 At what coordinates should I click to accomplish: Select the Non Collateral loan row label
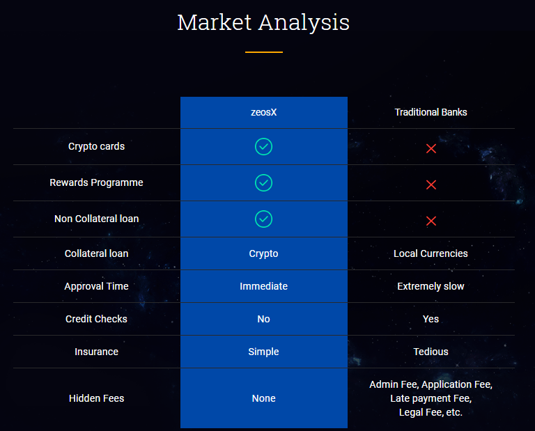pyautogui.click(x=96, y=219)
